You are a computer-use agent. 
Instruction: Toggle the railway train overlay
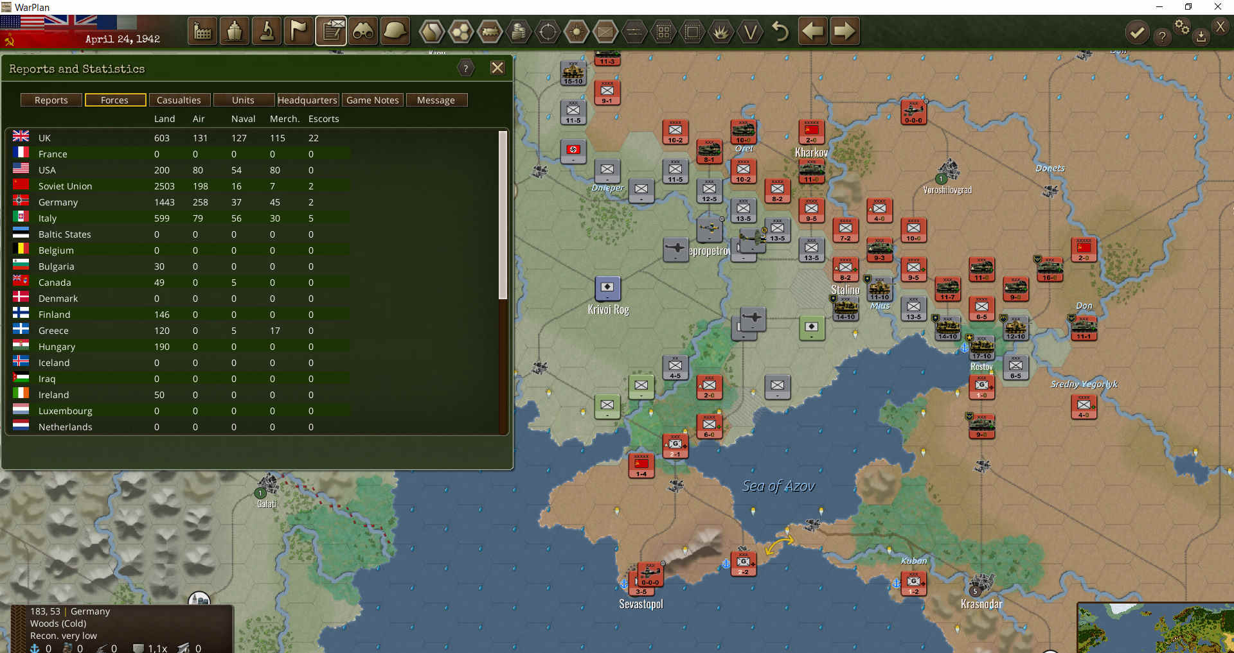point(490,31)
